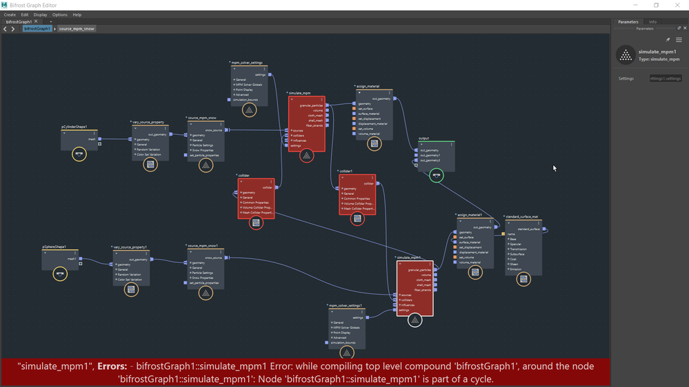Collapse the assign_material node
Viewport: 689px width, 387px height.
pos(359,92)
